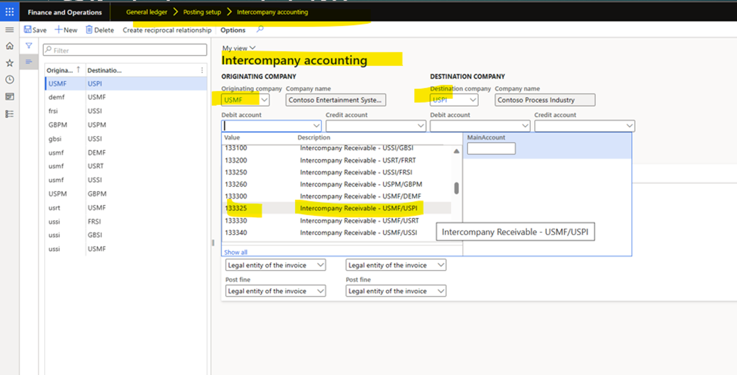Viewport: 737px width, 375px height.
Task: Open originating Debit account dropdown arrow
Action: click(316, 126)
